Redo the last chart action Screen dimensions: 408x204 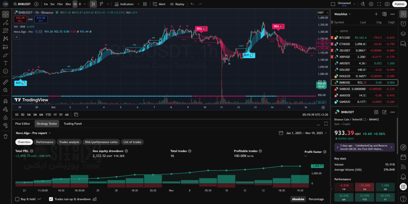[x=200, y=4]
